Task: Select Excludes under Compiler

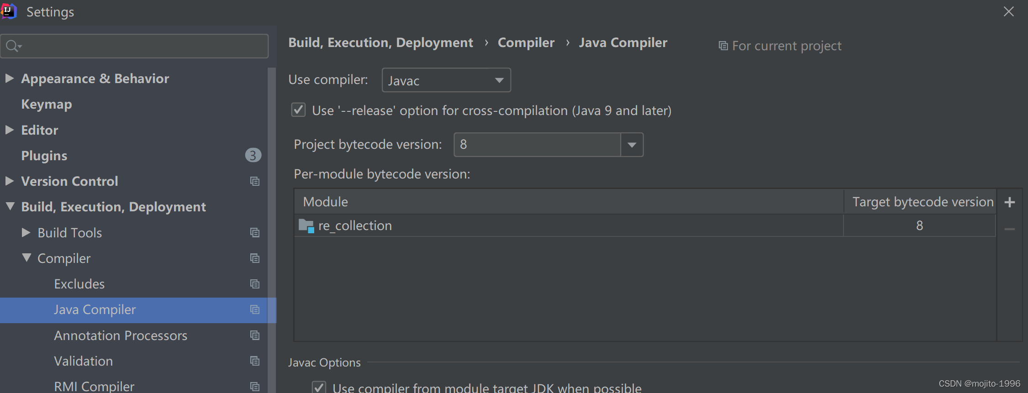Action: [x=79, y=284]
